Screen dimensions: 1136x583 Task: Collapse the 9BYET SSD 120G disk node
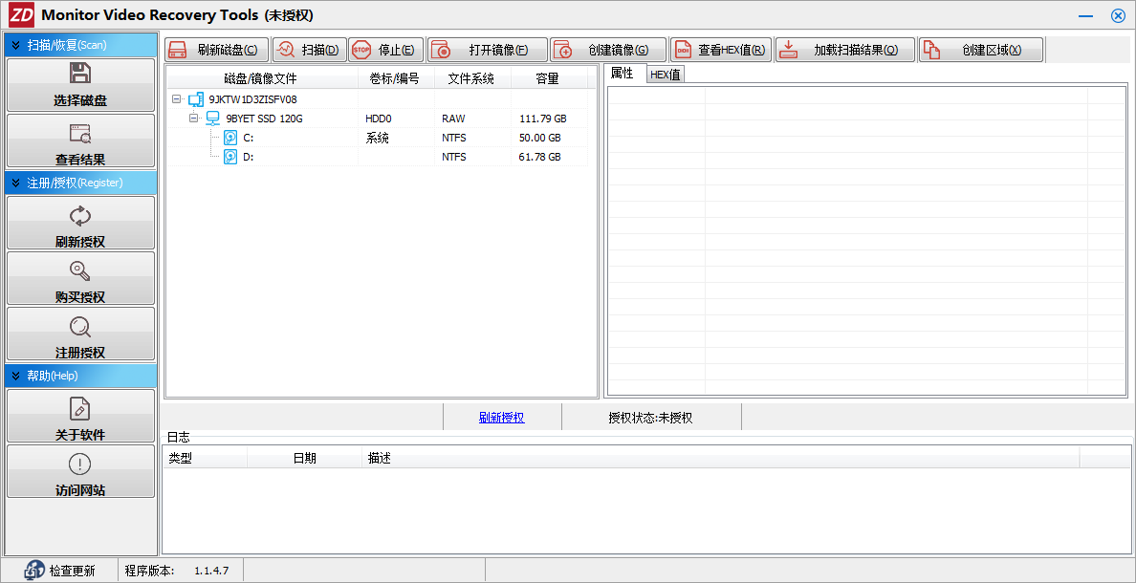click(193, 119)
